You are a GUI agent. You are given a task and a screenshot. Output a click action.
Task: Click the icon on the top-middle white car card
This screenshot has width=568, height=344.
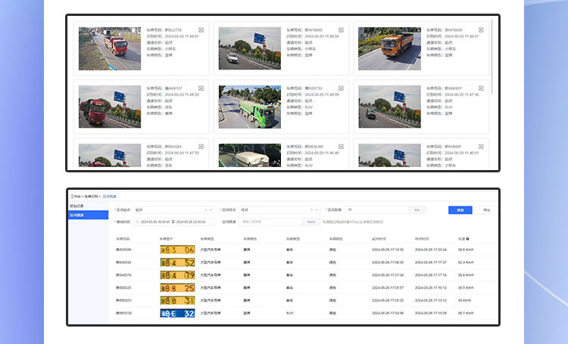pyautogui.click(x=341, y=30)
